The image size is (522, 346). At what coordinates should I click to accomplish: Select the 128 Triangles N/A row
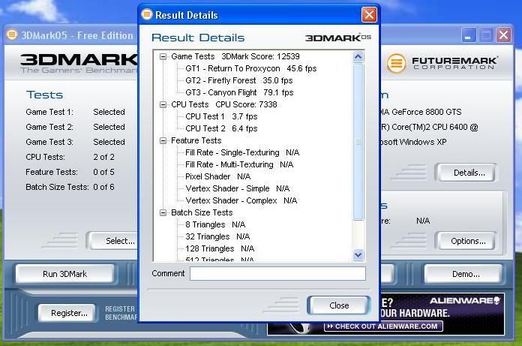[220, 248]
